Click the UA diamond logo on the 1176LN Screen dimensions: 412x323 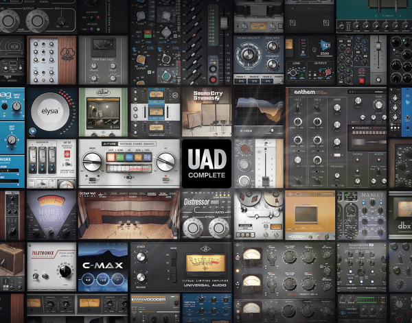[x=205, y=249]
